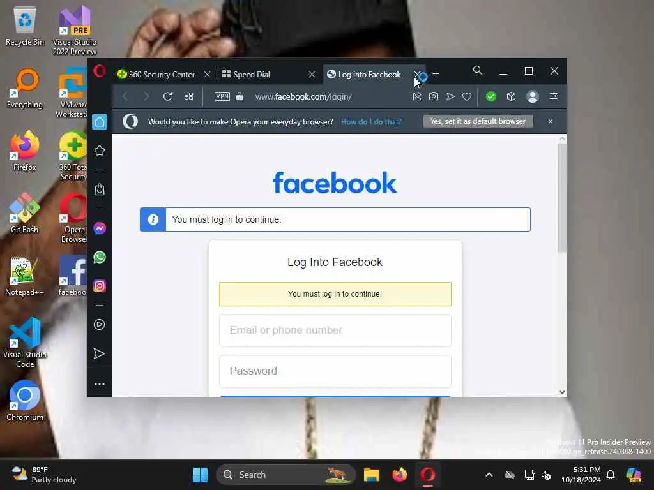Add page to bookmarks heart icon

coord(467,97)
